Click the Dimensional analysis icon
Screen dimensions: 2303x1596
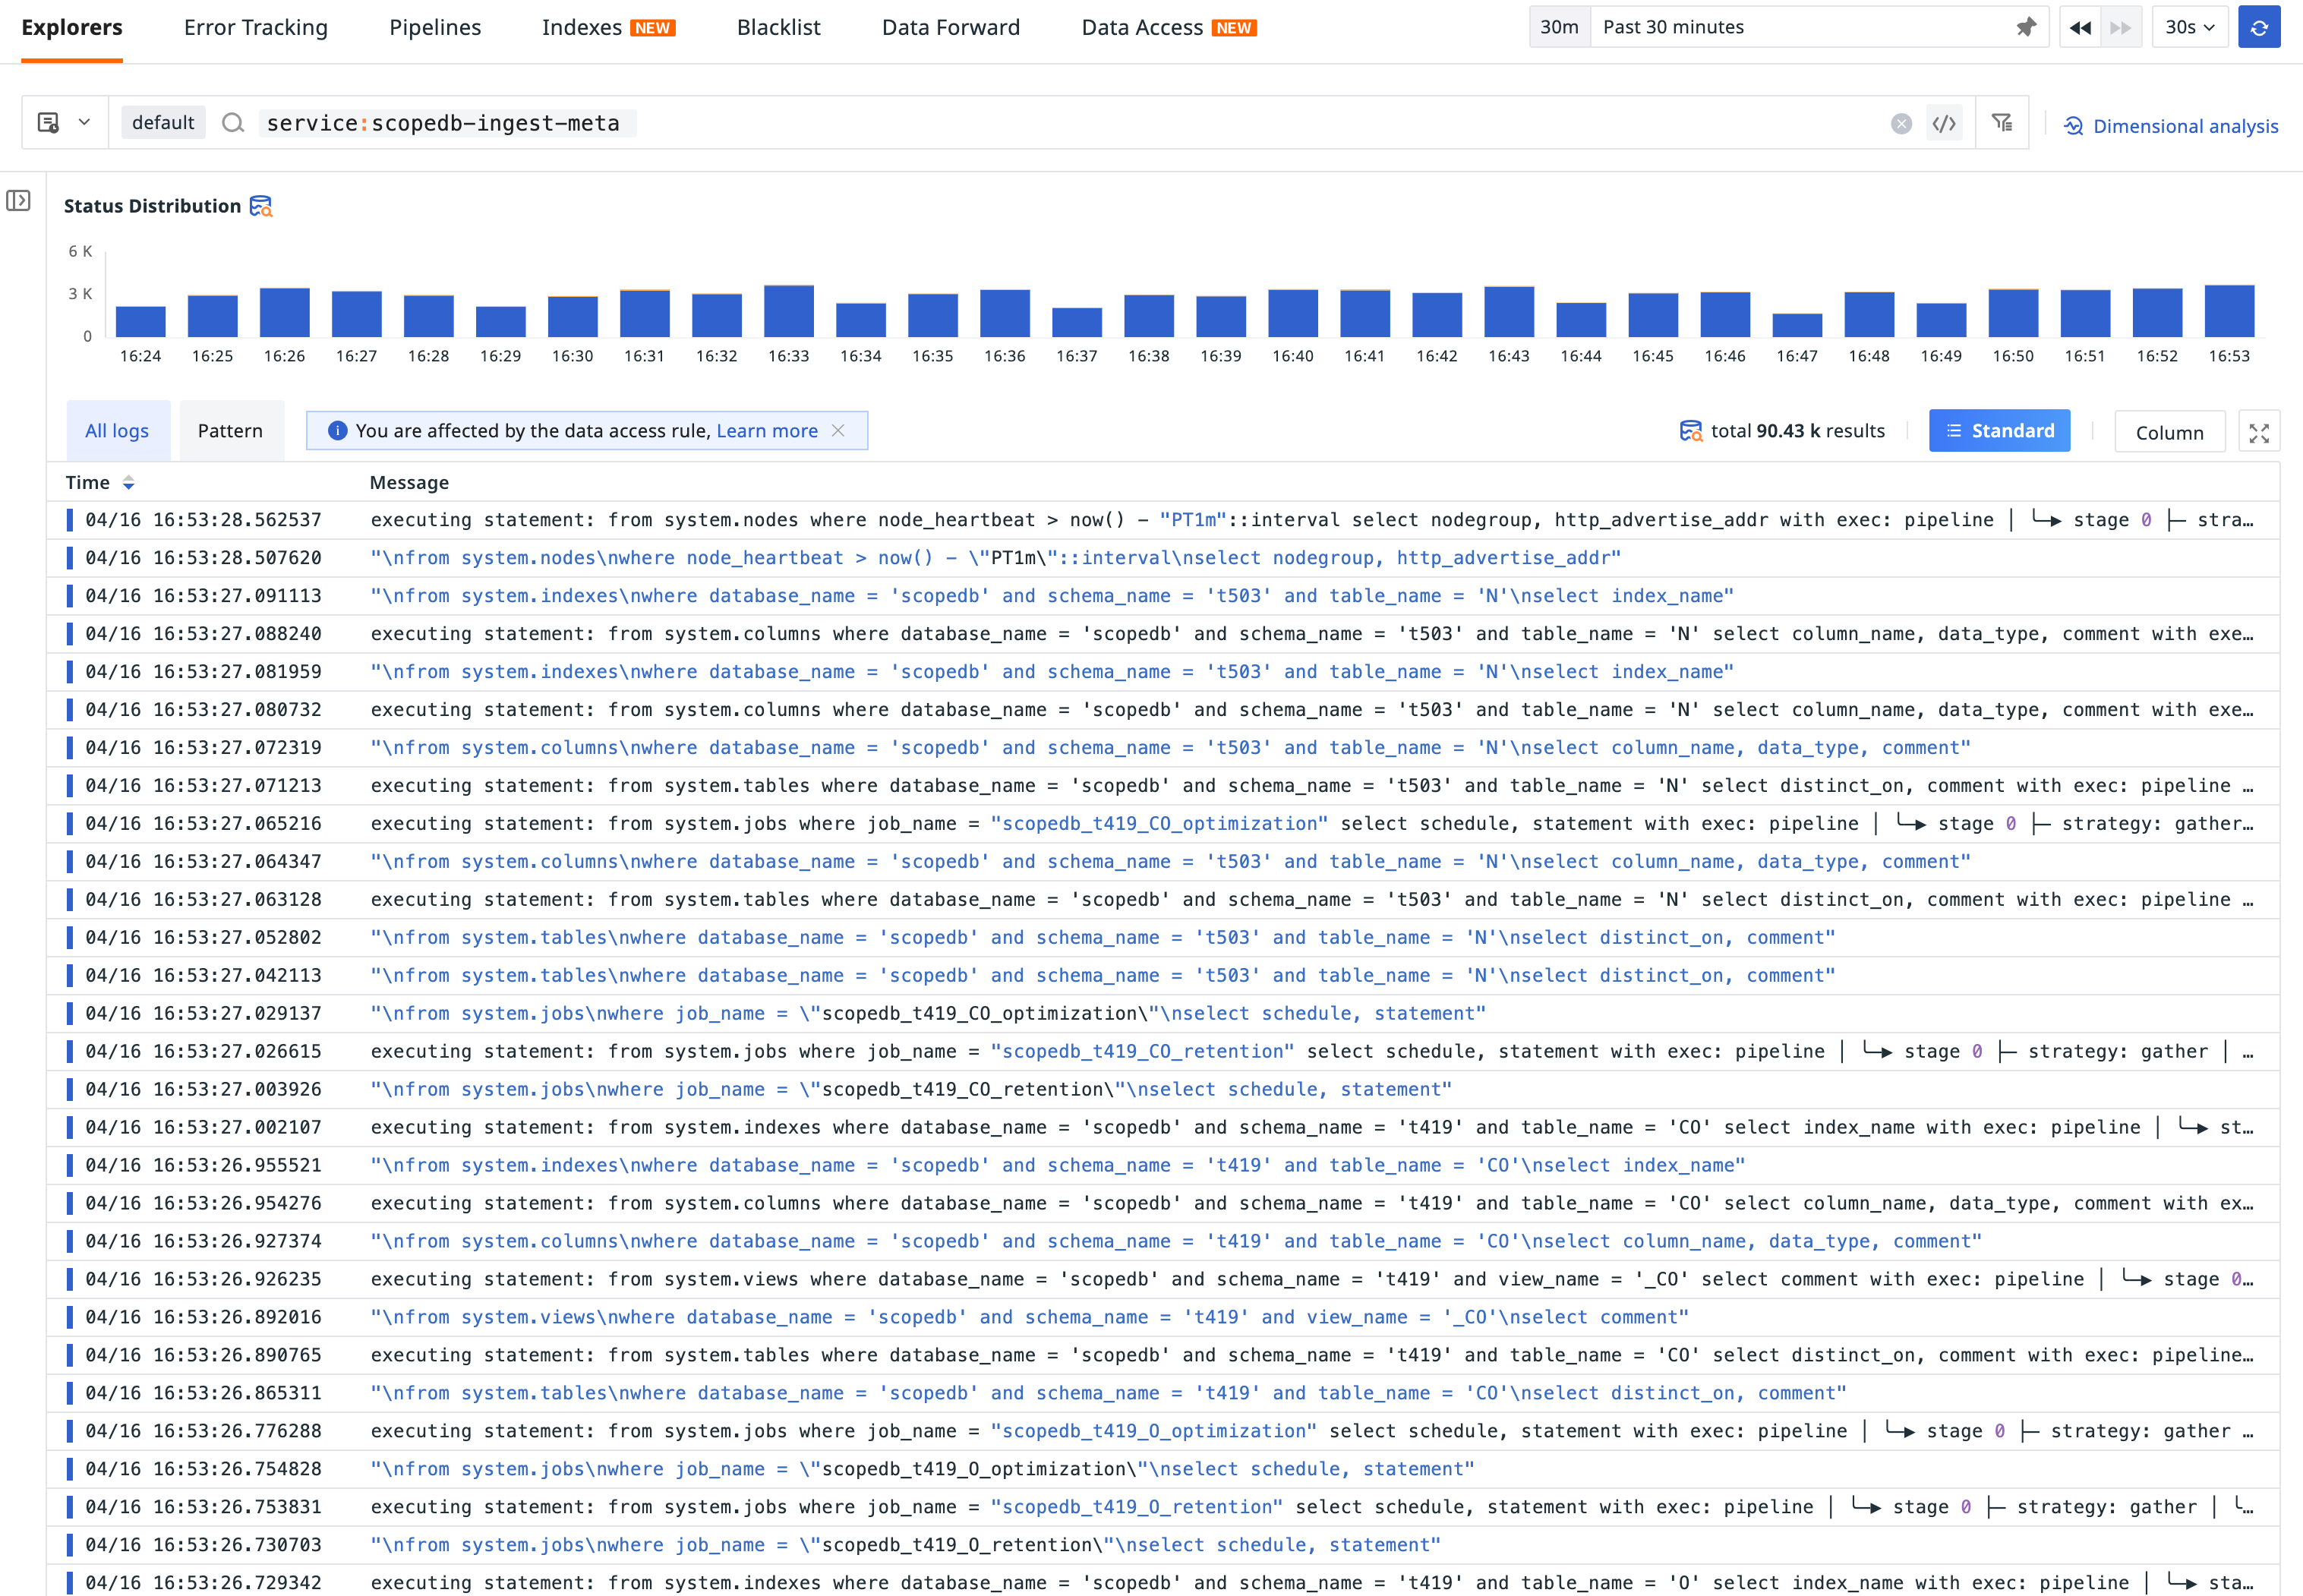(2074, 126)
